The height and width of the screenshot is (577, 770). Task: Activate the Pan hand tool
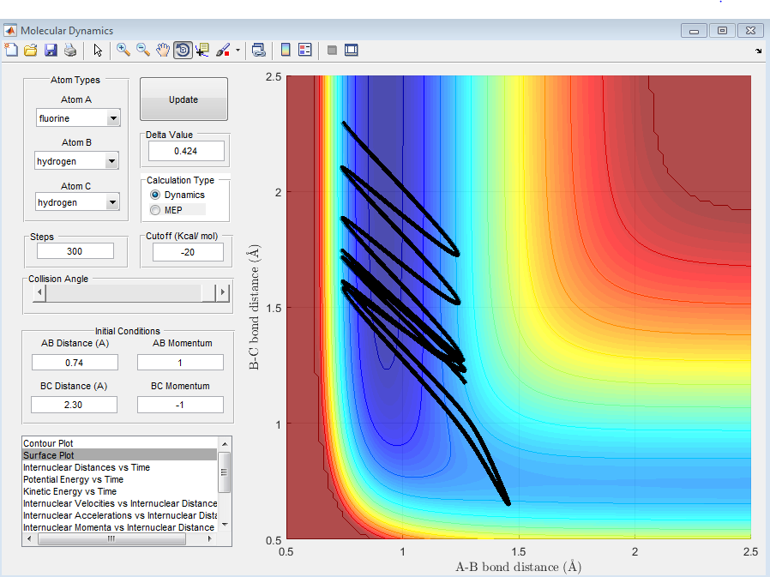tap(163, 51)
